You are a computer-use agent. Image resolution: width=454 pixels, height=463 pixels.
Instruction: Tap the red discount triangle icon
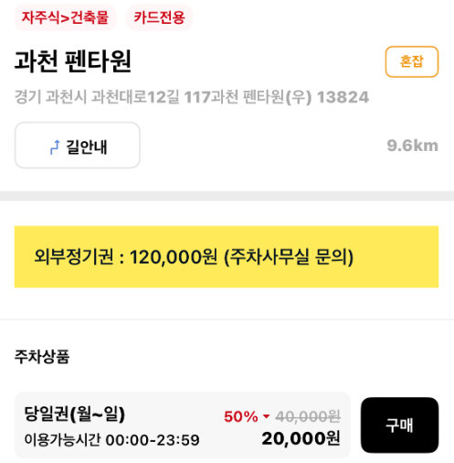coord(267,416)
